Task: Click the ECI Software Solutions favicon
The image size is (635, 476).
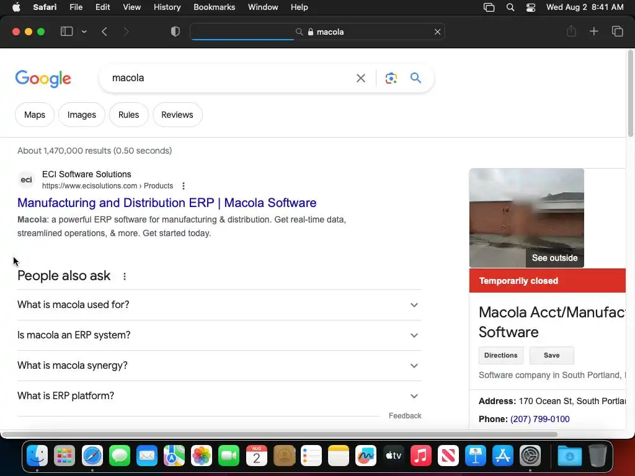Action: pos(26,180)
